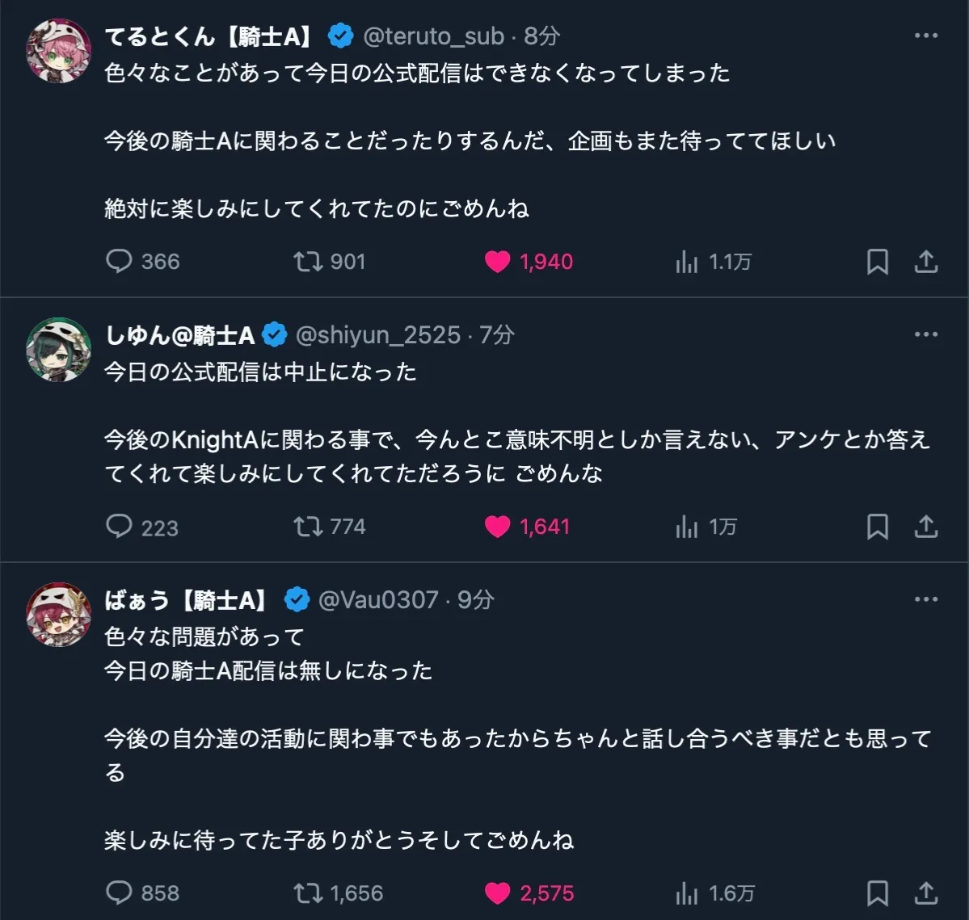Image resolution: width=969 pixels, height=920 pixels.
Task: Open the ばぁう【騎士A】 display name
Action: click(x=188, y=599)
